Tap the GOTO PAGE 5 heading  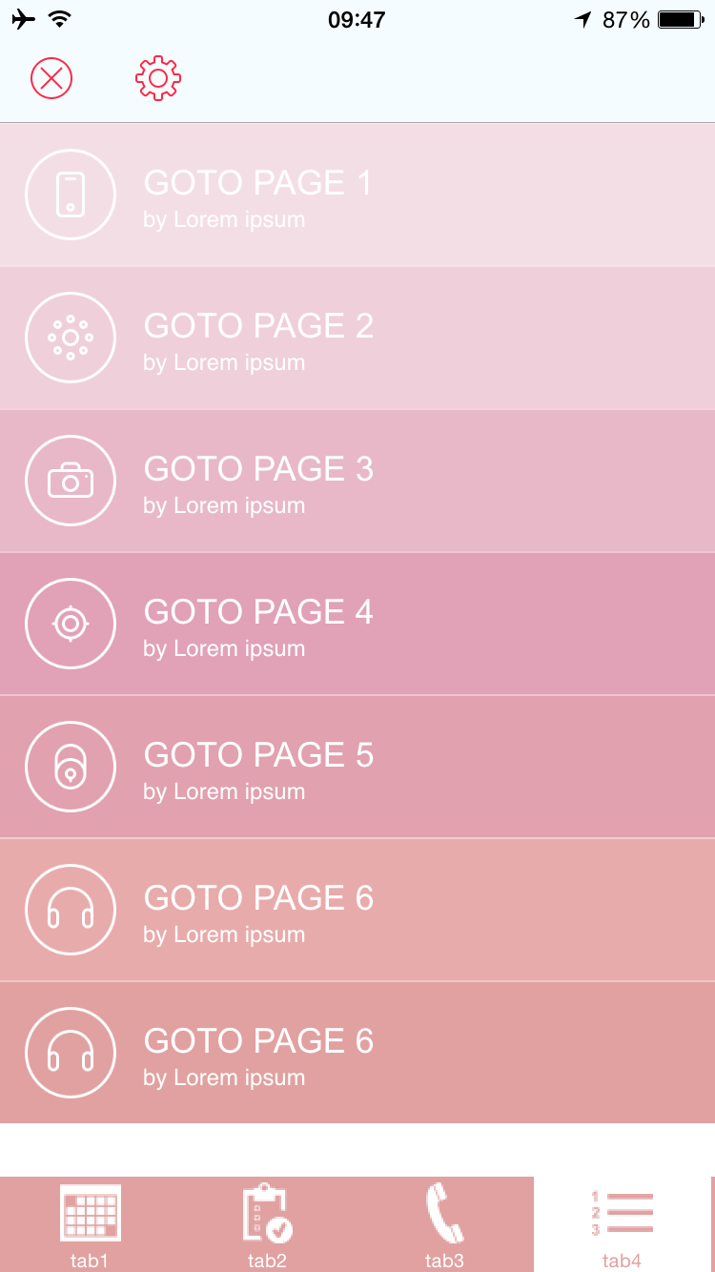pos(258,754)
